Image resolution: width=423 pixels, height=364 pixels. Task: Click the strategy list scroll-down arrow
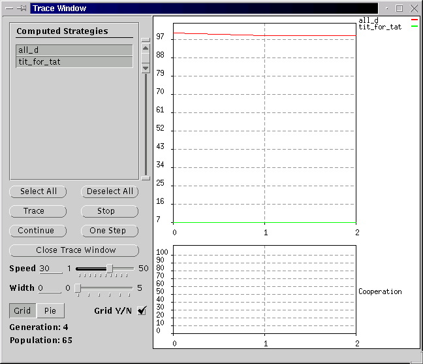click(x=146, y=67)
